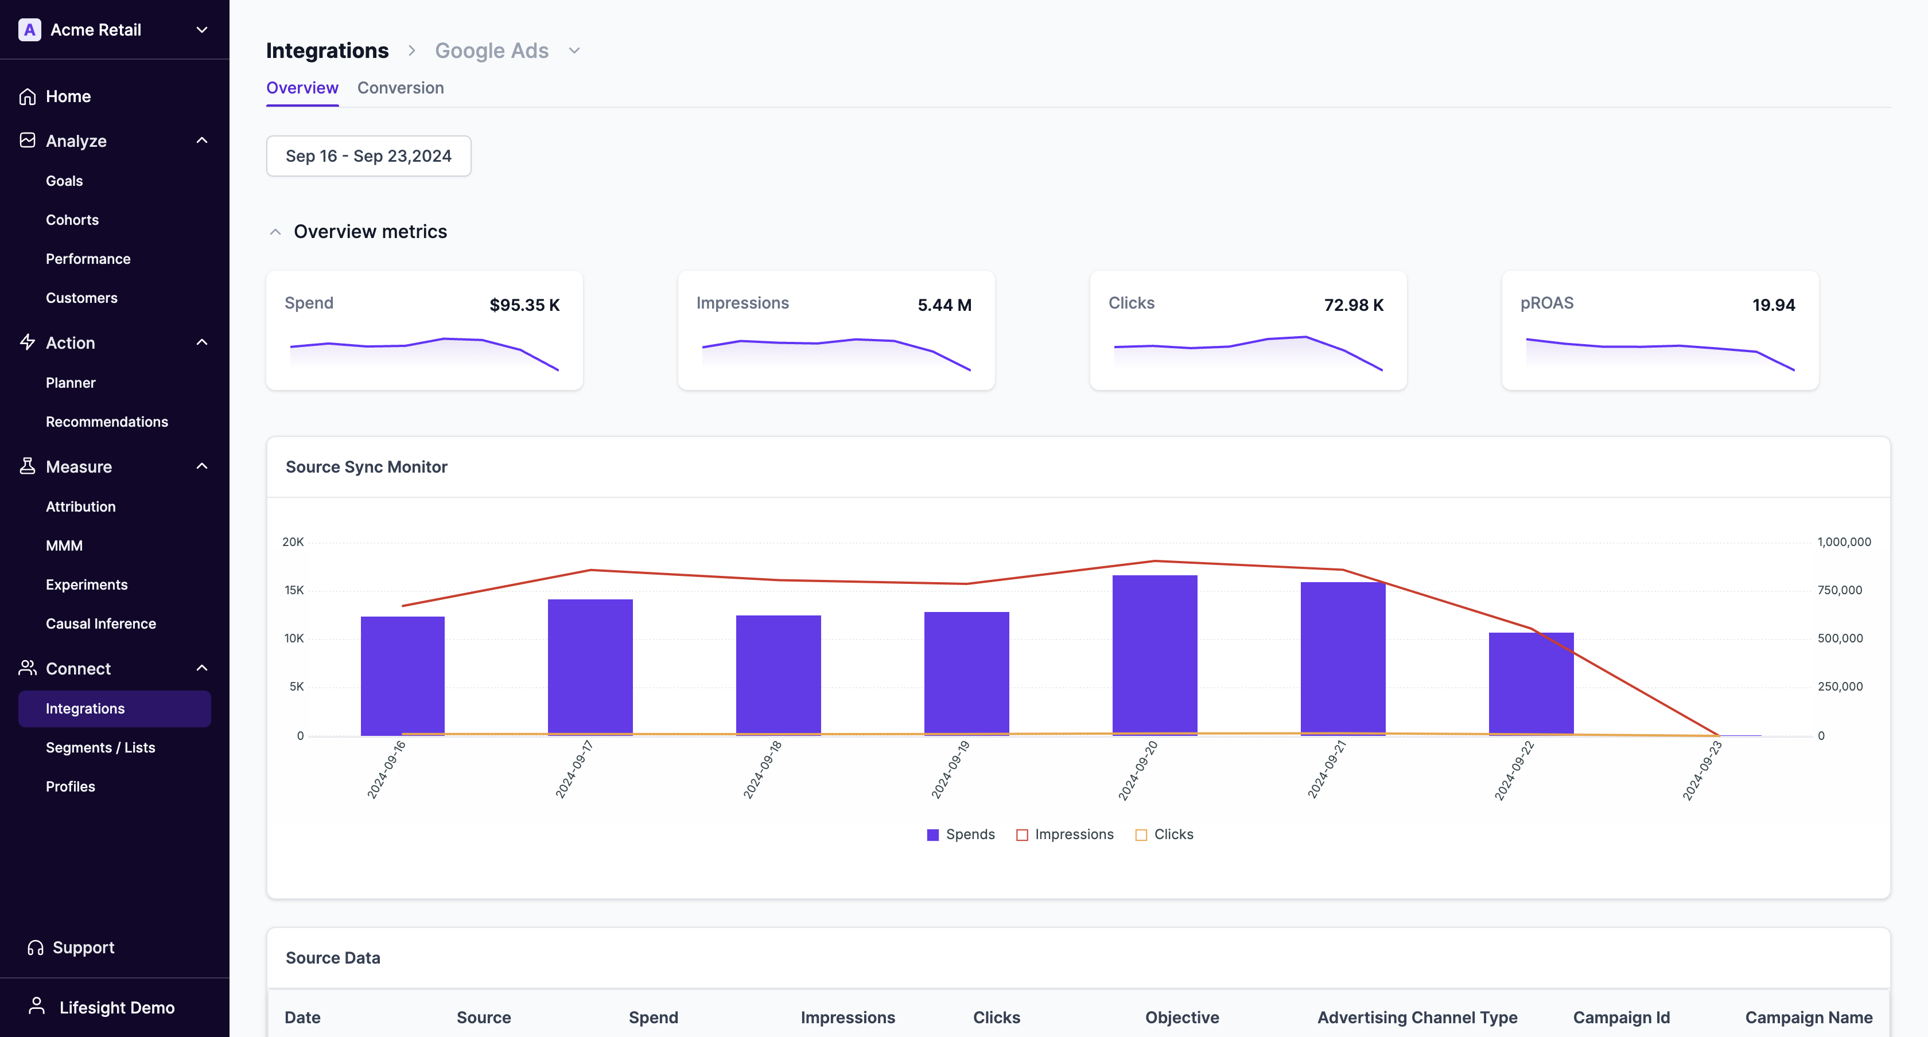Open the Attribution menu item
Screen dimensions: 1928x1037
coord(81,506)
